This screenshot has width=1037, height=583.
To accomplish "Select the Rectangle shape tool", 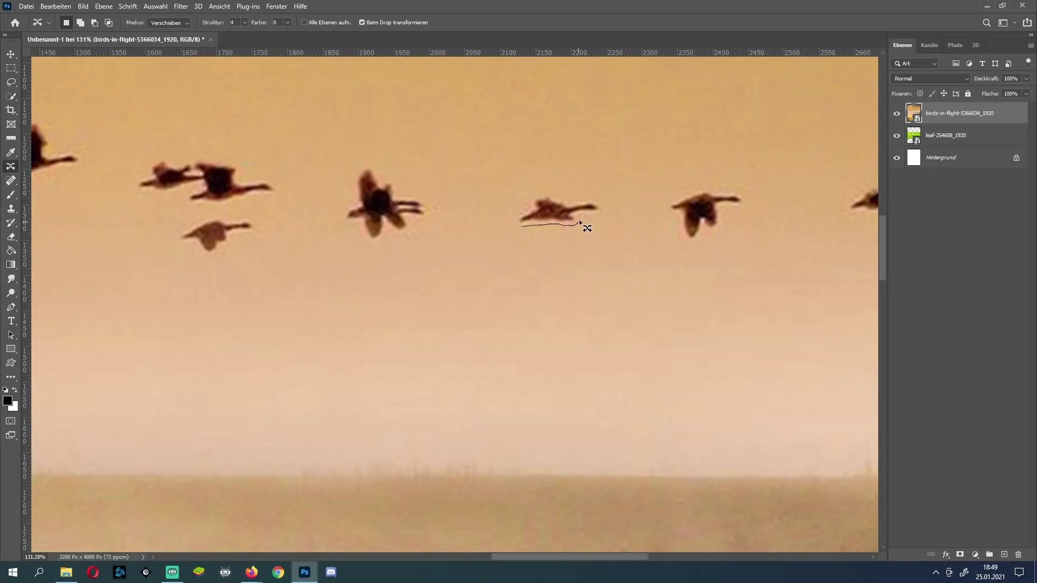I will 11,349.
